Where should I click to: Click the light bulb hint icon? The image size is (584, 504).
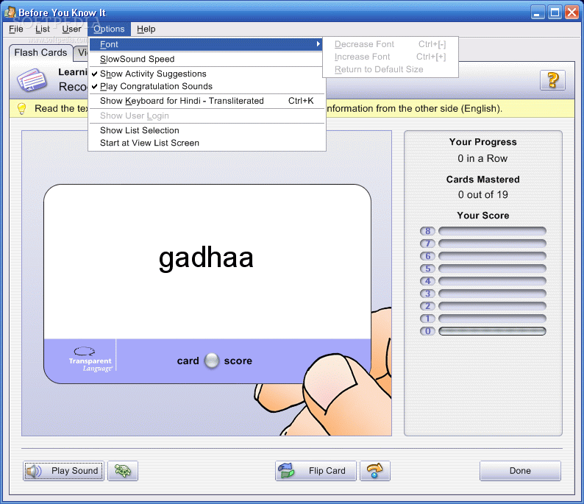tap(22, 108)
